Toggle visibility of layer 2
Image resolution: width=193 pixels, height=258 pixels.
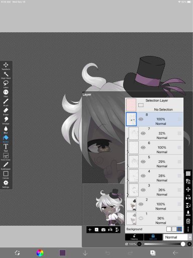pos(141,204)
